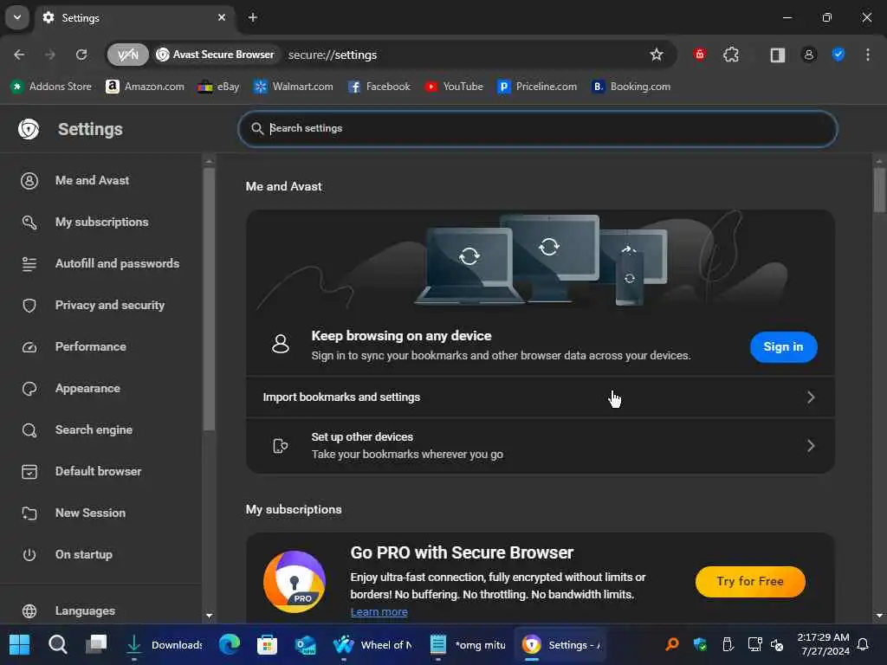Open Windows Security tray icon
The image size is (887, 665).
700,644
